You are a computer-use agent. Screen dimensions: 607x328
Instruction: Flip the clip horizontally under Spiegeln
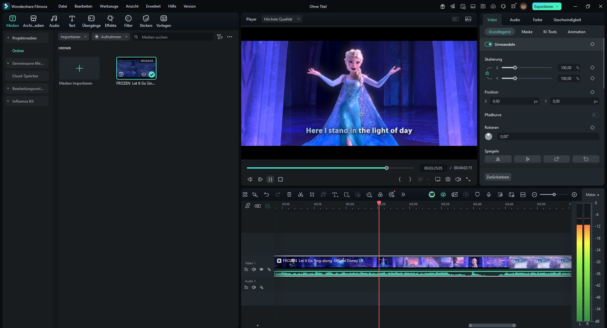click(x=498, y=159)
